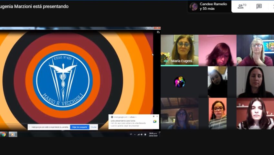This screenshot has height=155, width=274.
Task: Click the Mario R. Vecchioli school logo
Action: [63, 80]
